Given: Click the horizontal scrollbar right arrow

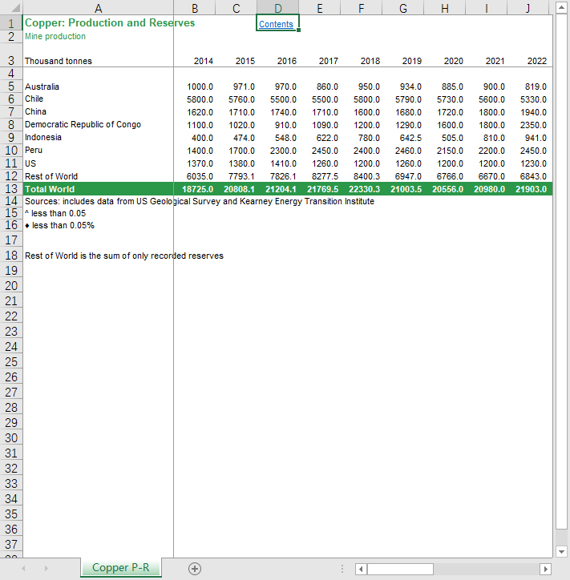Looking at the screenshot, I should point(546,569).
